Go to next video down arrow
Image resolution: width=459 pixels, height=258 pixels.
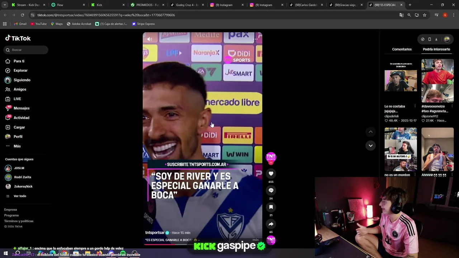point(370,145)
